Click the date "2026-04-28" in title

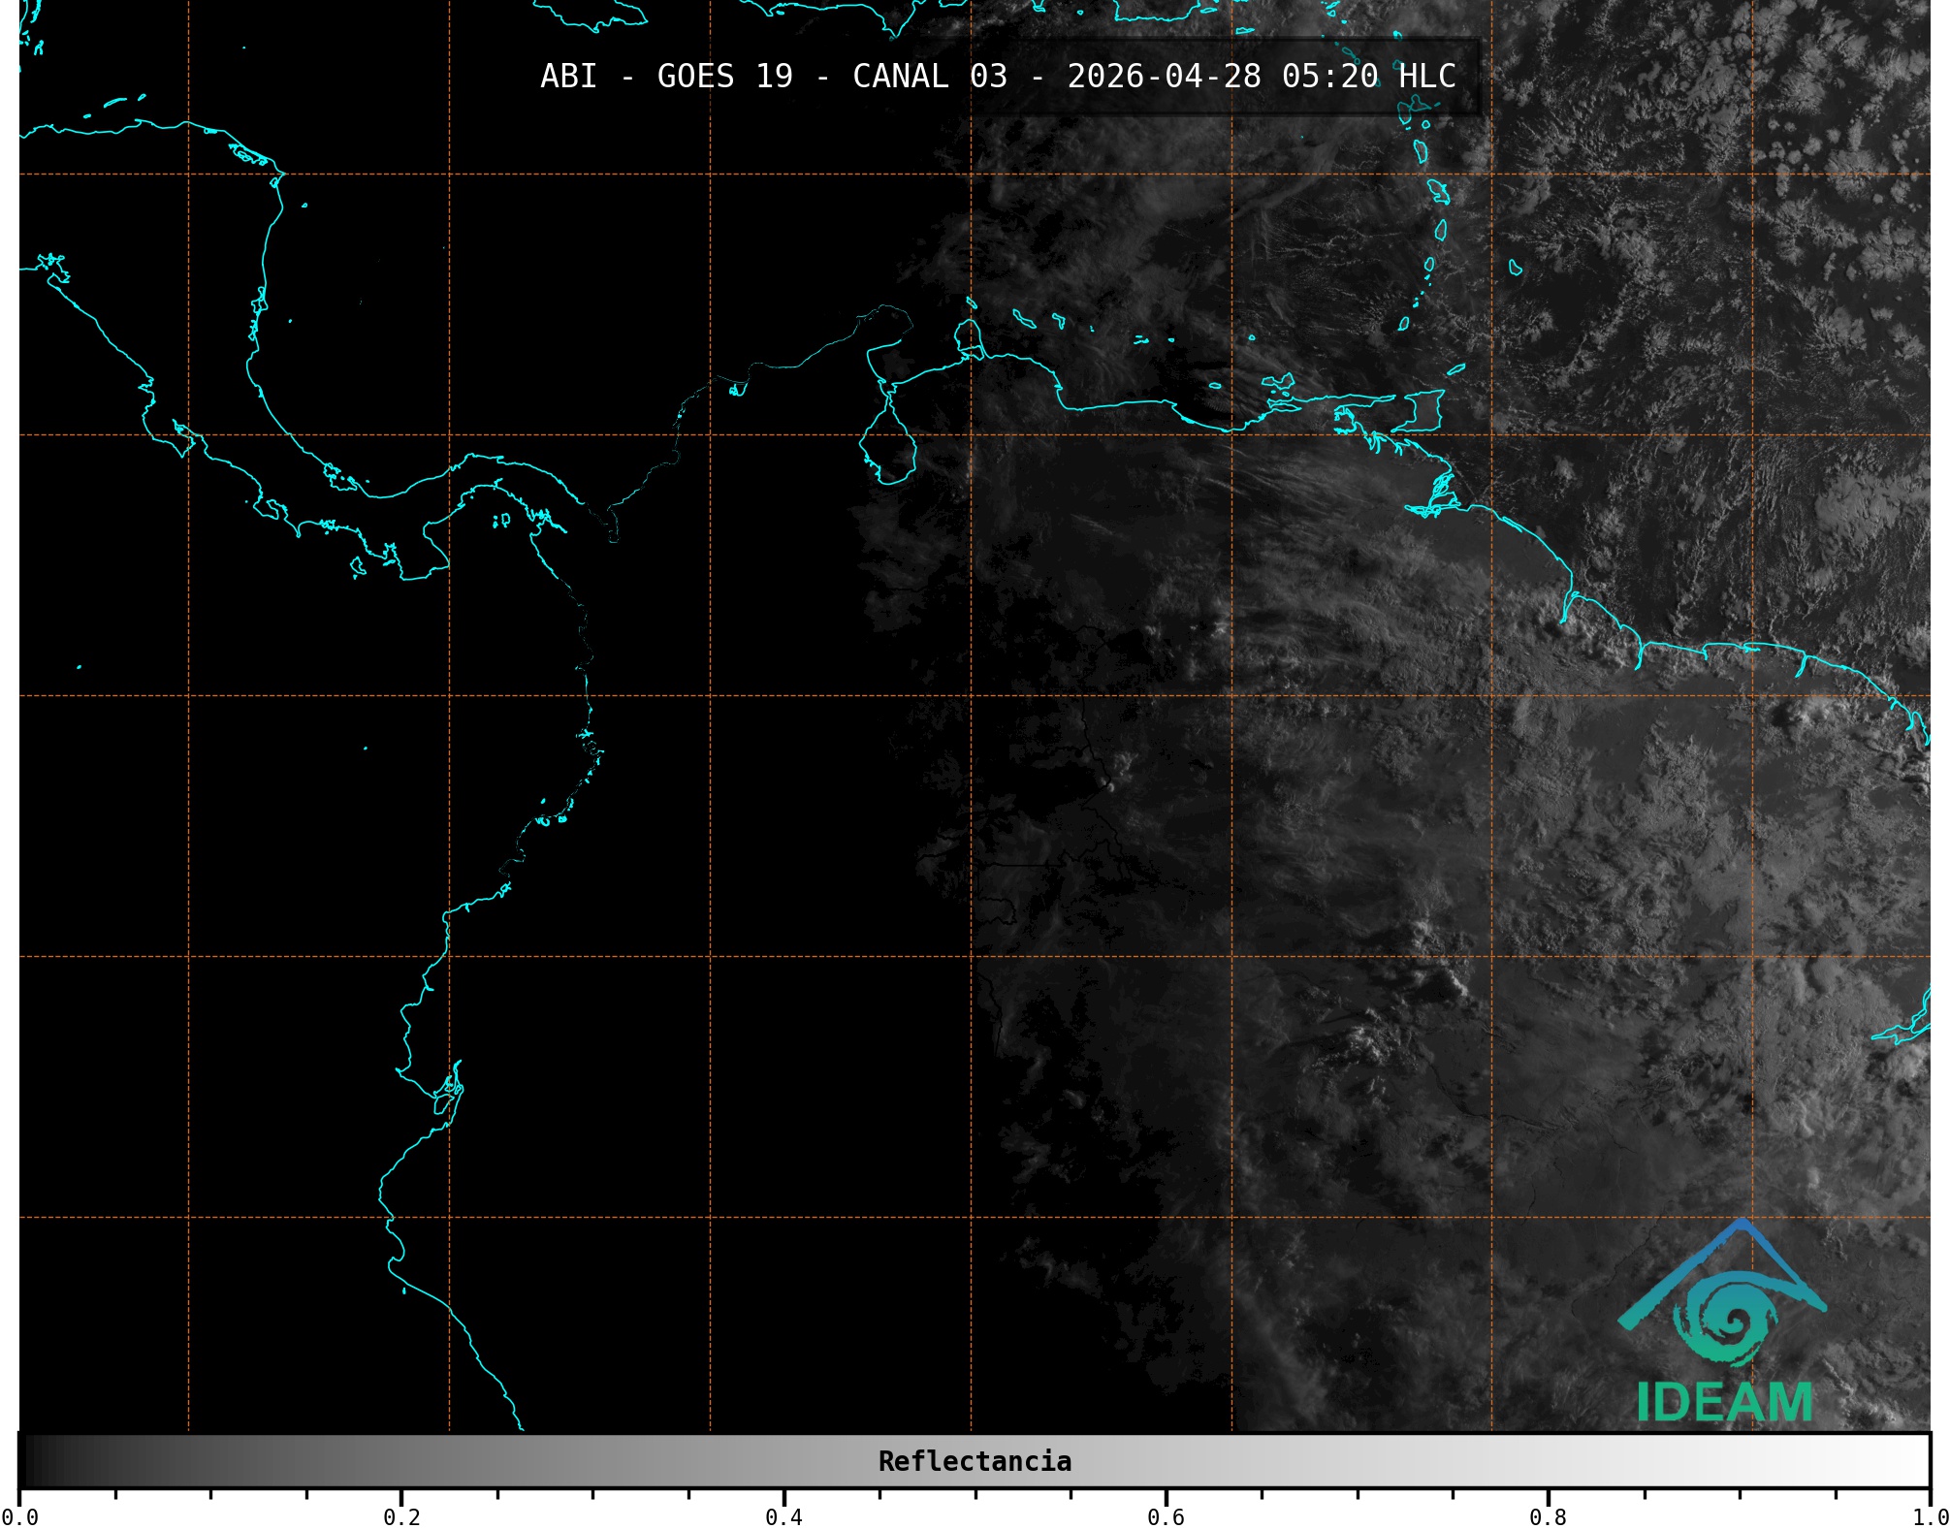click(x=1164, y=77)
